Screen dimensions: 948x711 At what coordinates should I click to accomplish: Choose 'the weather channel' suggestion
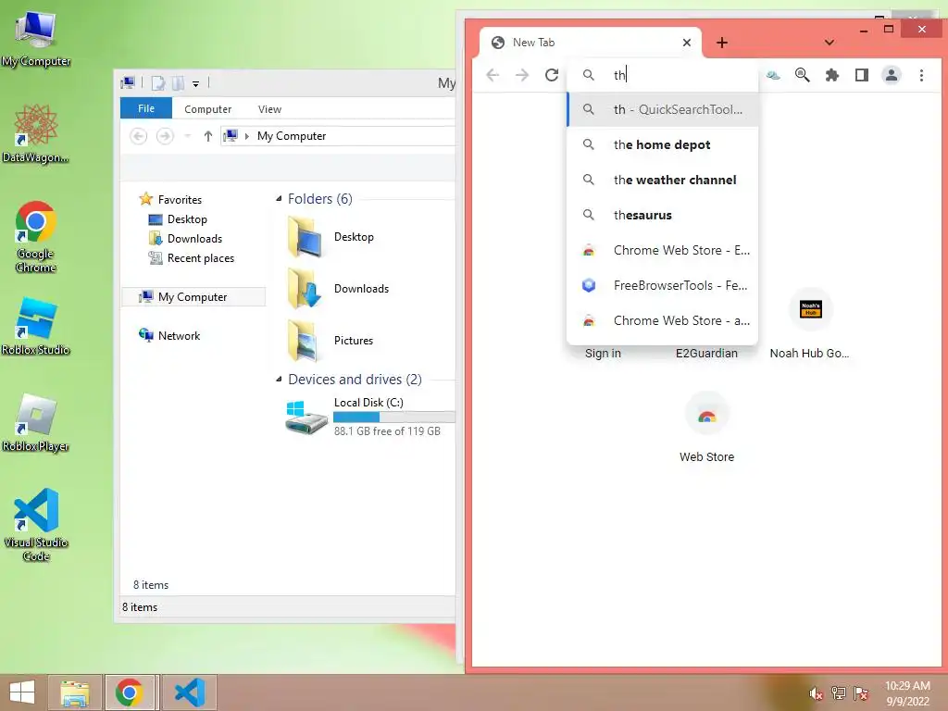point(663,180)
